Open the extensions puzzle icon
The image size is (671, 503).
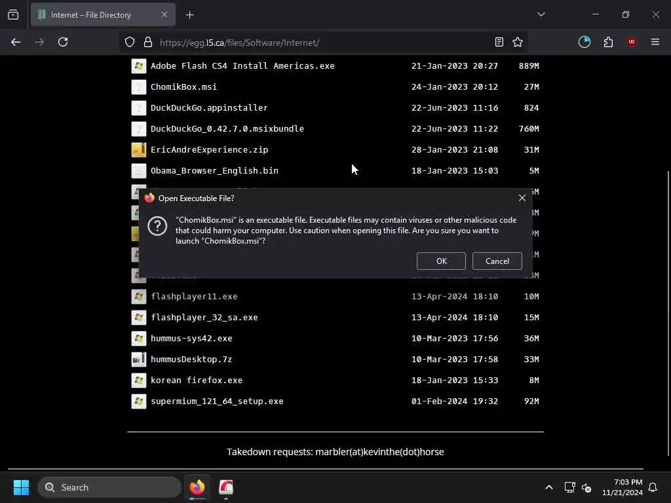[608, 42]
